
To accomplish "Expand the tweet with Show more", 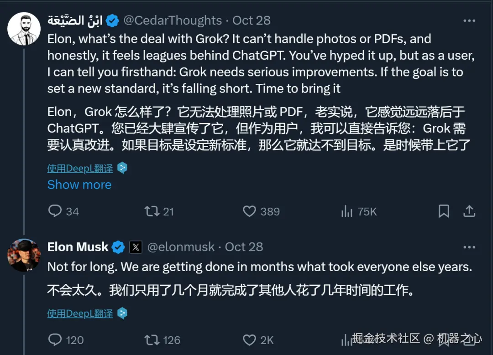I will coord(79,185).
